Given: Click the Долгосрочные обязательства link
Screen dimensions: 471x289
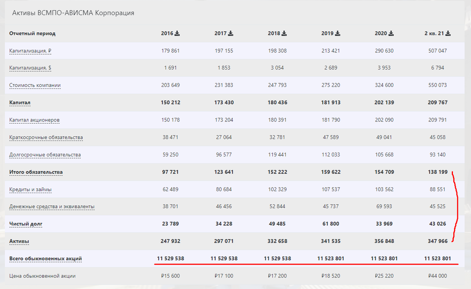Looking at the screenshot, I should click(x=45, y=155).
